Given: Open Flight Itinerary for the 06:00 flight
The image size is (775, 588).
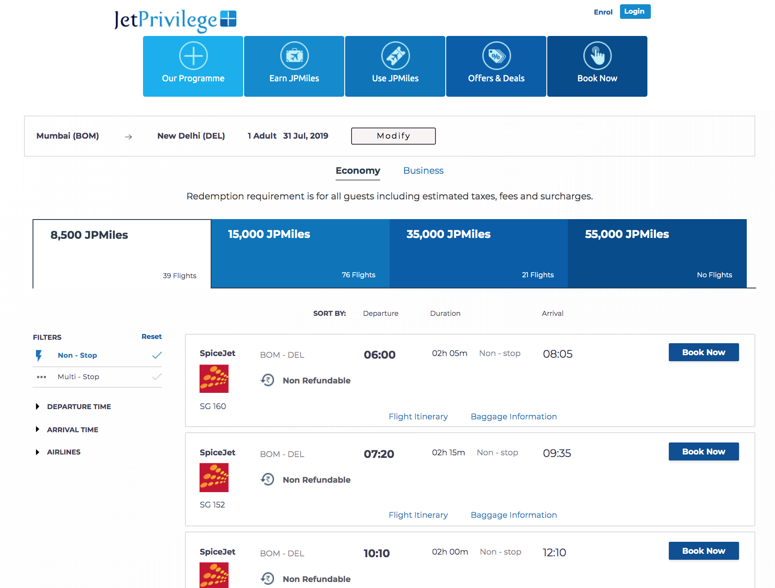Looking at the screenshot, I should [418, 416].
